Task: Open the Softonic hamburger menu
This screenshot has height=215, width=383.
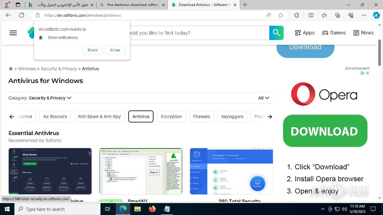Action: click(x=13, y=33)
